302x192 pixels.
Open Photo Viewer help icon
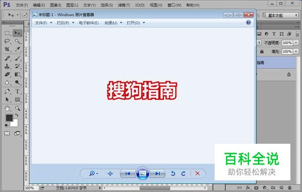(x=249, y=22)
